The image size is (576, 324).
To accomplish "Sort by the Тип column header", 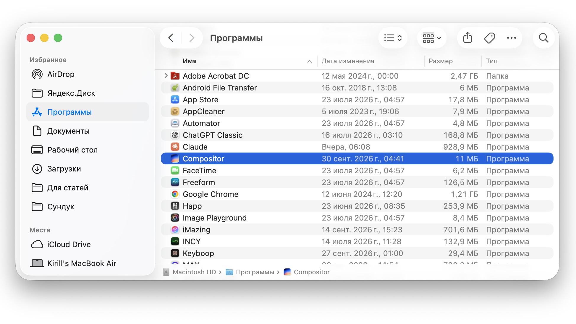I will 492,61.
